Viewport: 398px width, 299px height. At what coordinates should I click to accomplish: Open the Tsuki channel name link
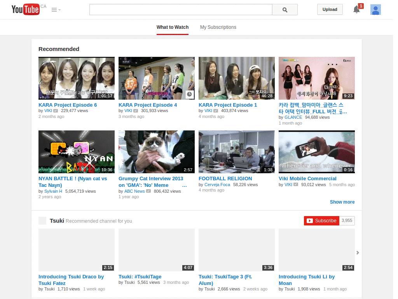(x=57, y=221)
